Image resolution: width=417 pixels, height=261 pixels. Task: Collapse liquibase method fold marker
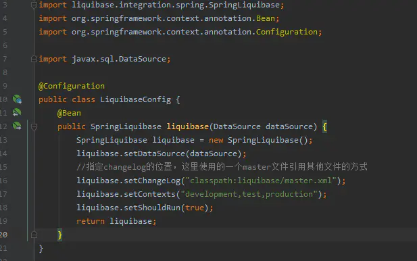click(x=34, y=126)
